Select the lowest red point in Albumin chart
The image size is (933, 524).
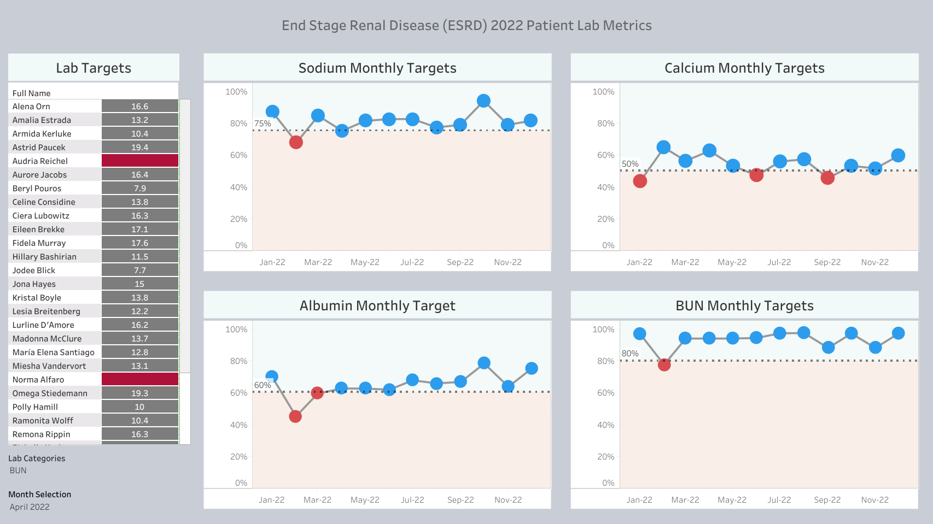[x=295, y=416]
